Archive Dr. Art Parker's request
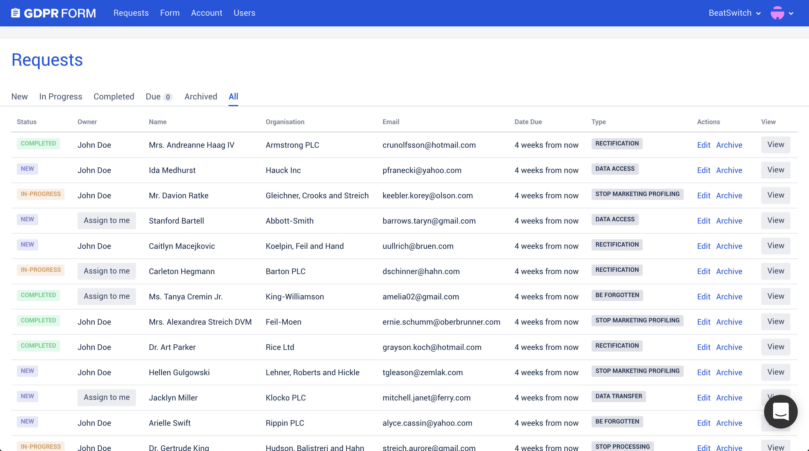This screenshot has width=809, height=451. [x=729, y=347]
